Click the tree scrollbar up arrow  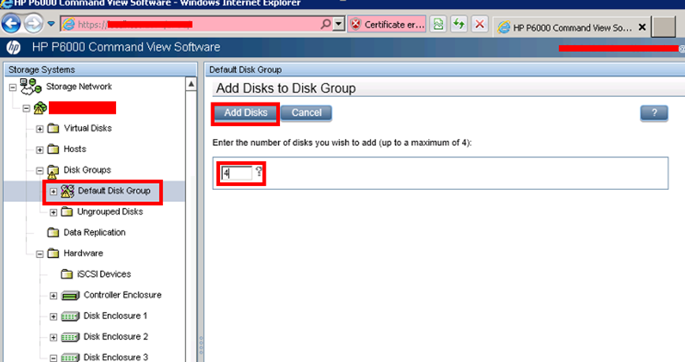[x=191, y=84]
